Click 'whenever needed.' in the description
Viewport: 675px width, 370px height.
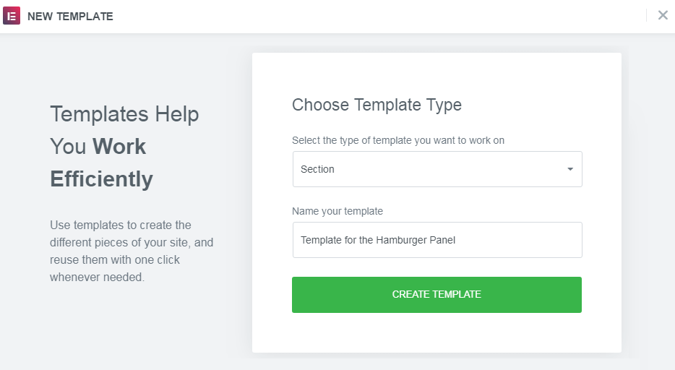coord(97,277)
